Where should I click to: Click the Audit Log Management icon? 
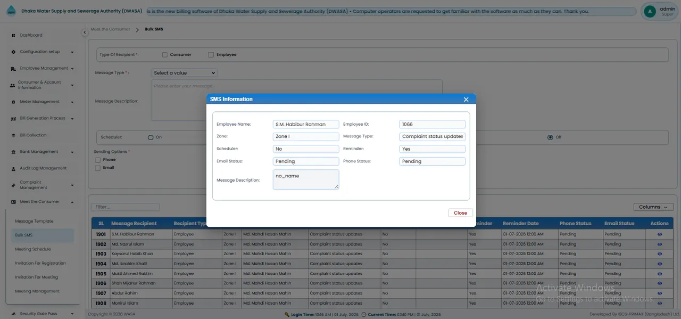point(13,168)
